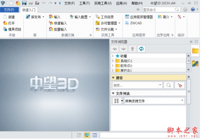Click the 批量输入 button

(58, 29)
